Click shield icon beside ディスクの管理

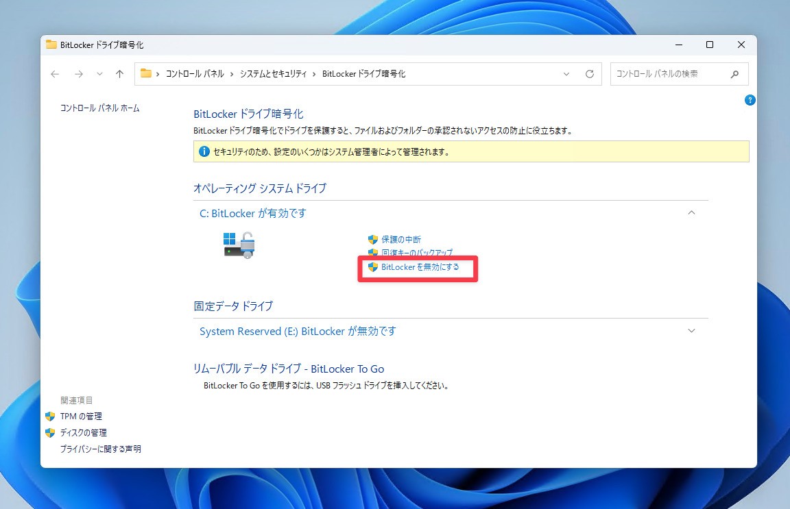tap(50, 432)
